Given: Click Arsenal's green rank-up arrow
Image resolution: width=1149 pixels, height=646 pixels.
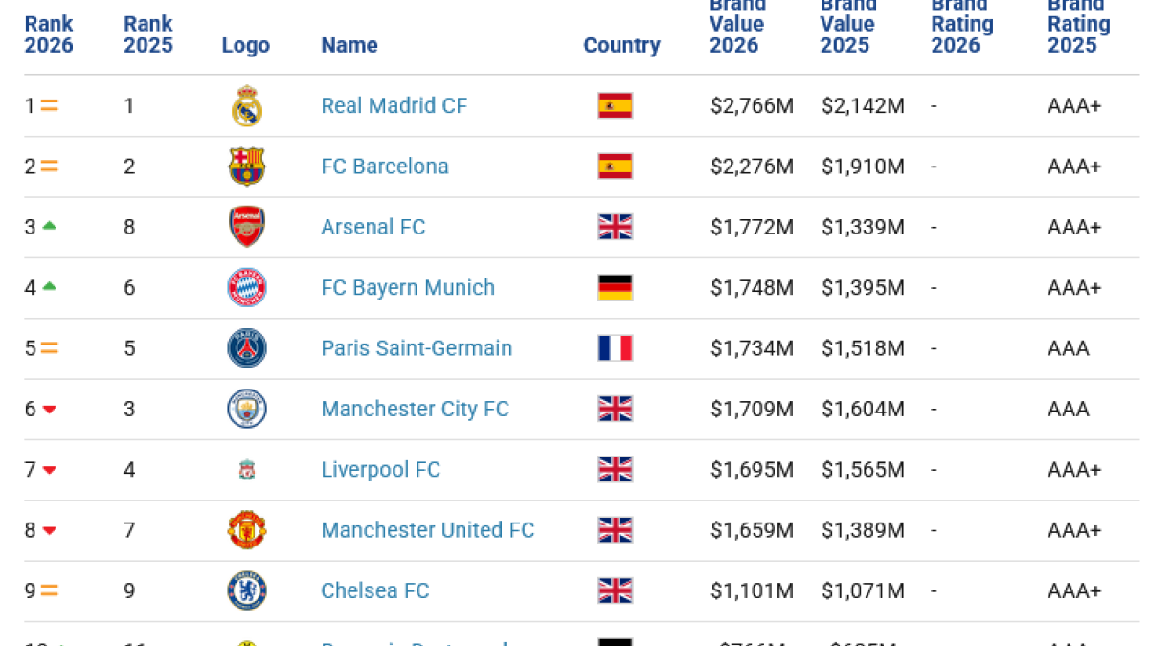Looking at the screenshot, I should pyautogui.click(x=50, y=226).
